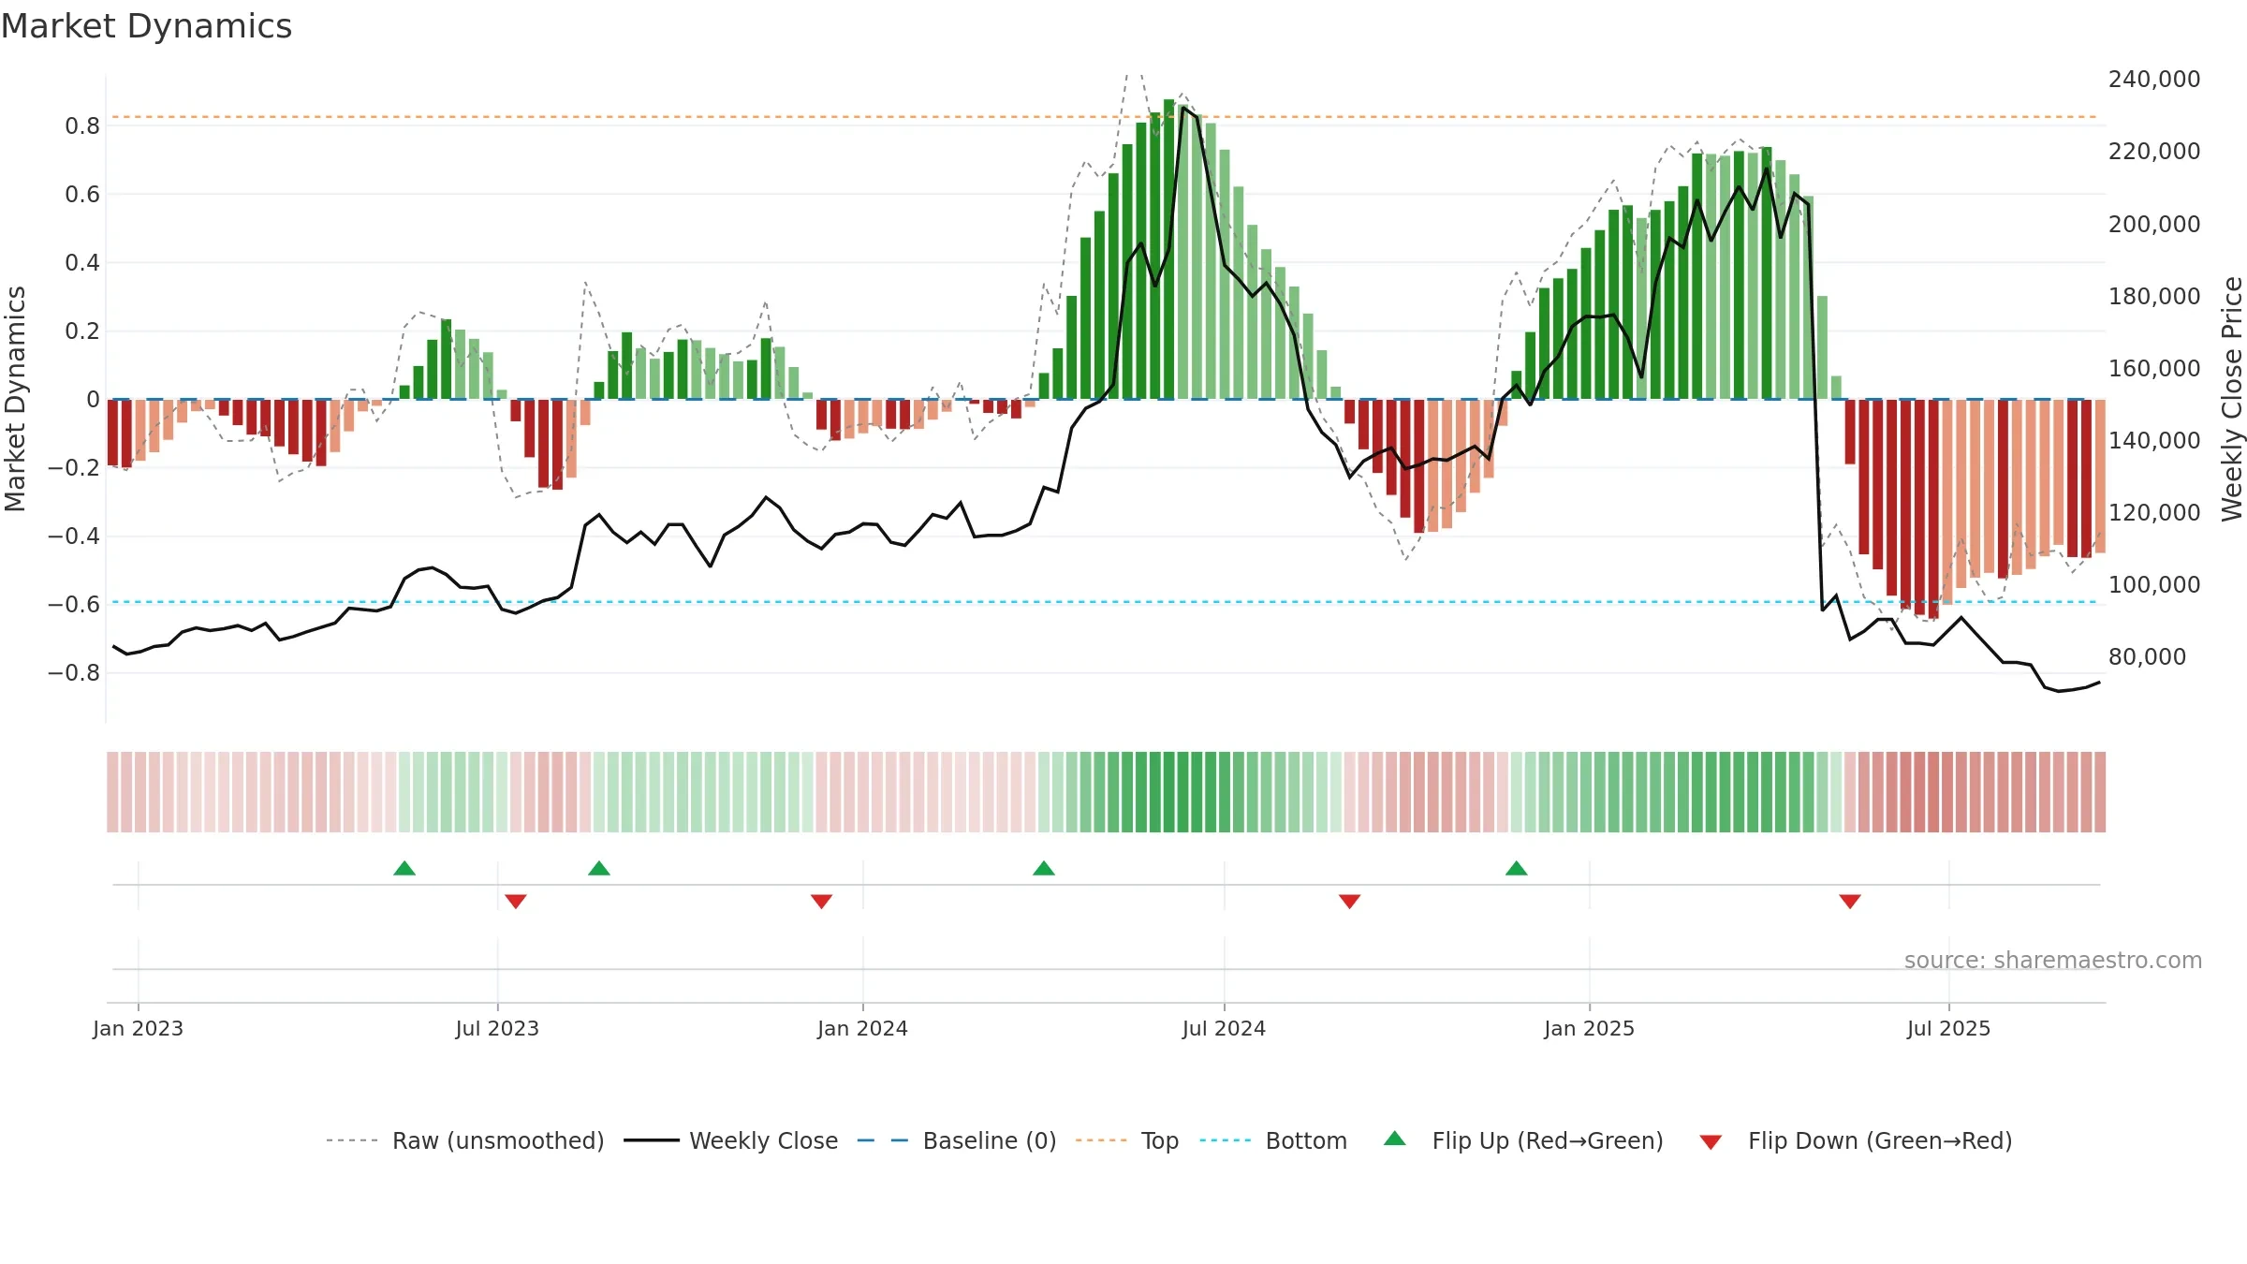2247x1264 pixels.
Task: Click the first green flip-up marker before Jul 2023
Action: [404, 868]
